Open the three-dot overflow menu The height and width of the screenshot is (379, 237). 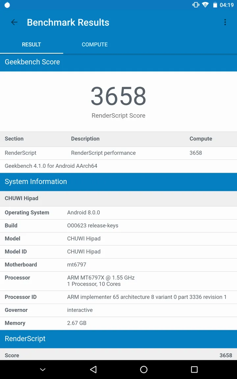pyautogui.click(x=225, y=22)
